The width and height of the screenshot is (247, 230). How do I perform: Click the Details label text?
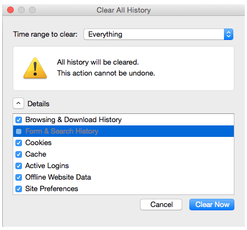[x=38, y=104]
